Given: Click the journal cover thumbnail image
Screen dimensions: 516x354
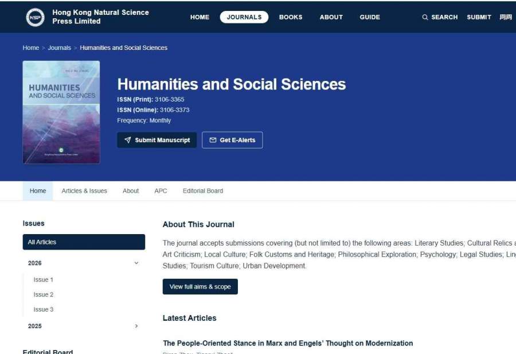Looking at the screenshot, I should coord(61,112).
